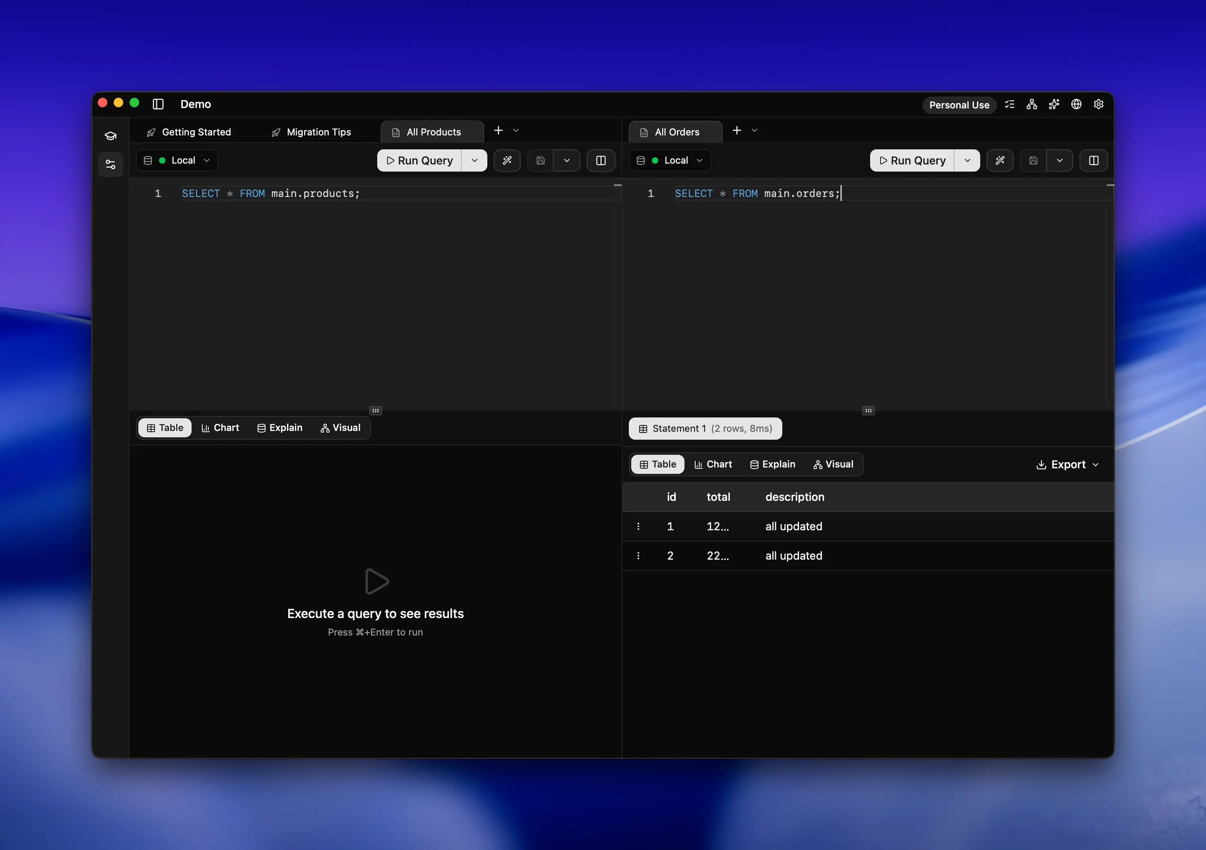Click the globe icon in title bar

[x=1076, y=104]
